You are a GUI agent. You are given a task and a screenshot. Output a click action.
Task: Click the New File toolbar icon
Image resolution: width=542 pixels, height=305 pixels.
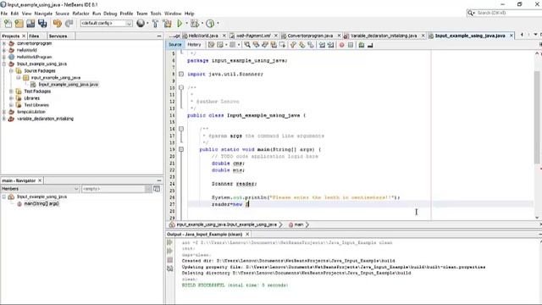(x=8, y=23)
